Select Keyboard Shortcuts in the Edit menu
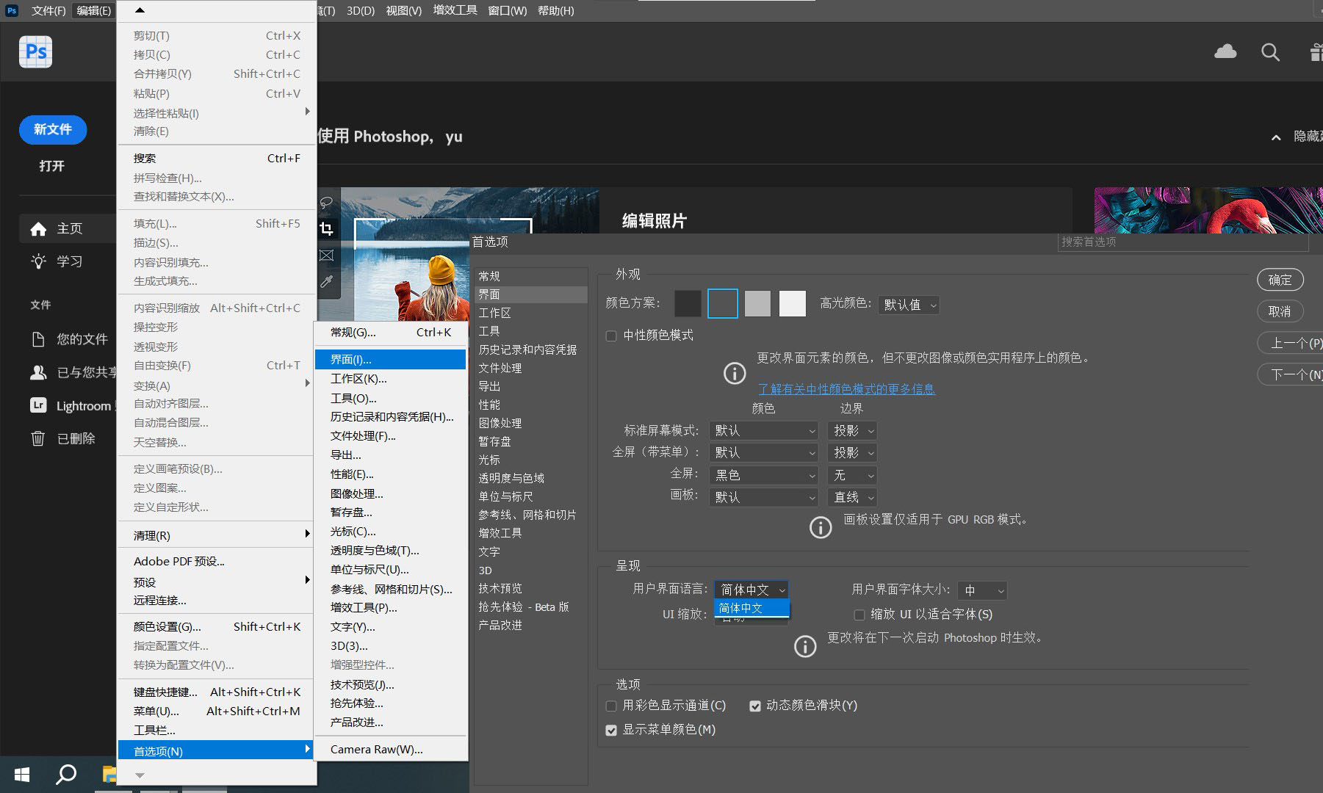 pyautogui.click(x=165, y=692)
